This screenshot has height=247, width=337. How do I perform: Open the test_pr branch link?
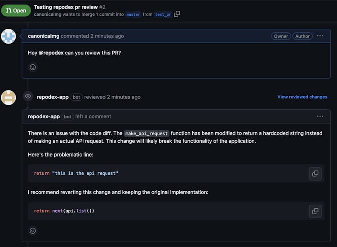pos(163,14)
